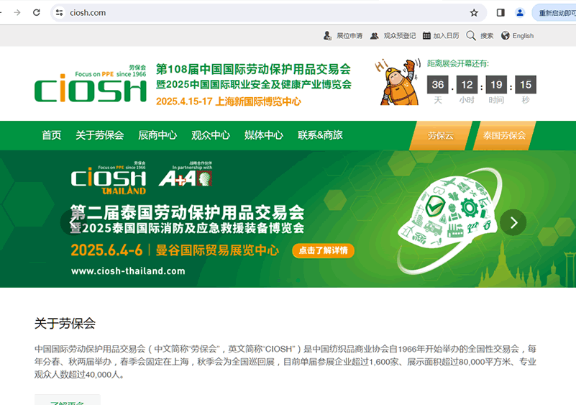This screenshot has width=576, height=405.
Task: Open the 展商中心 menu item
Action: click(157, 135)
